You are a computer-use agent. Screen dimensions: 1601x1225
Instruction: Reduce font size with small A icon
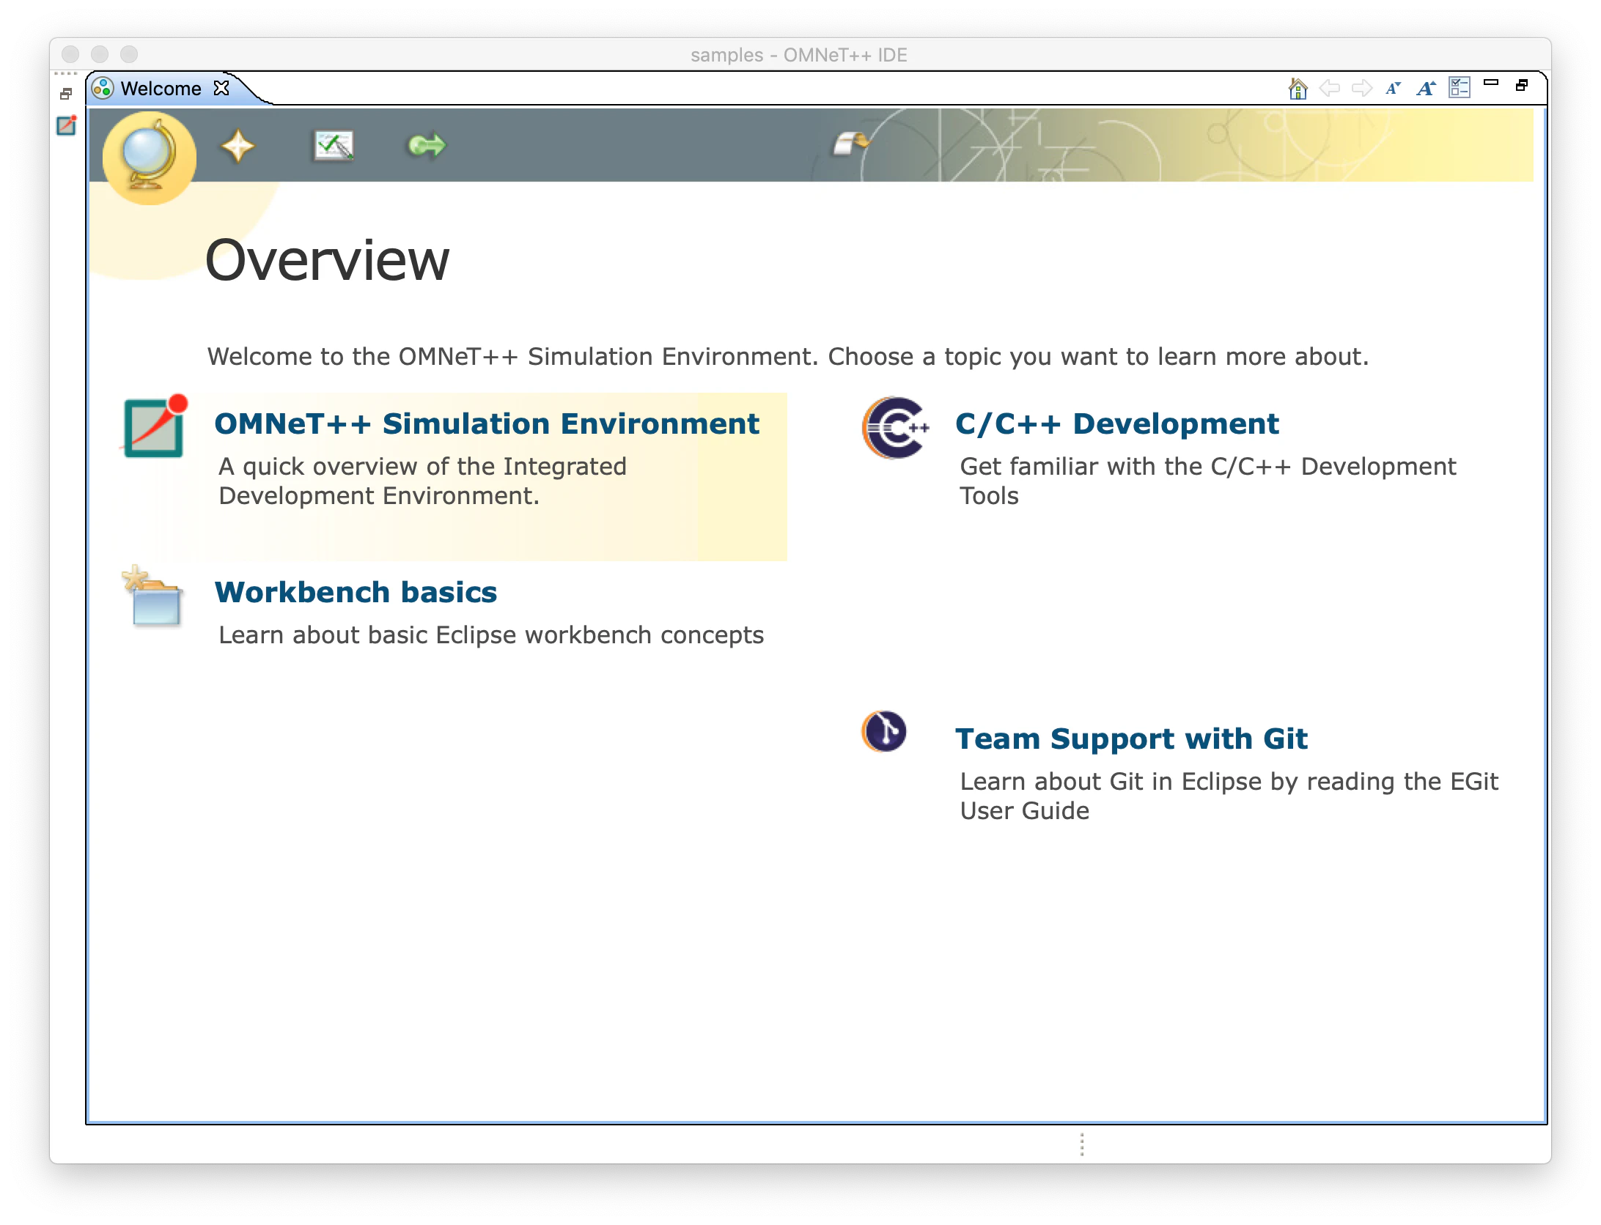click(1393, 89)
